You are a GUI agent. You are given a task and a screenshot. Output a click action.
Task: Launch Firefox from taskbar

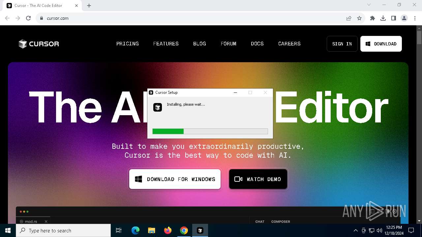tap(168, 230)
